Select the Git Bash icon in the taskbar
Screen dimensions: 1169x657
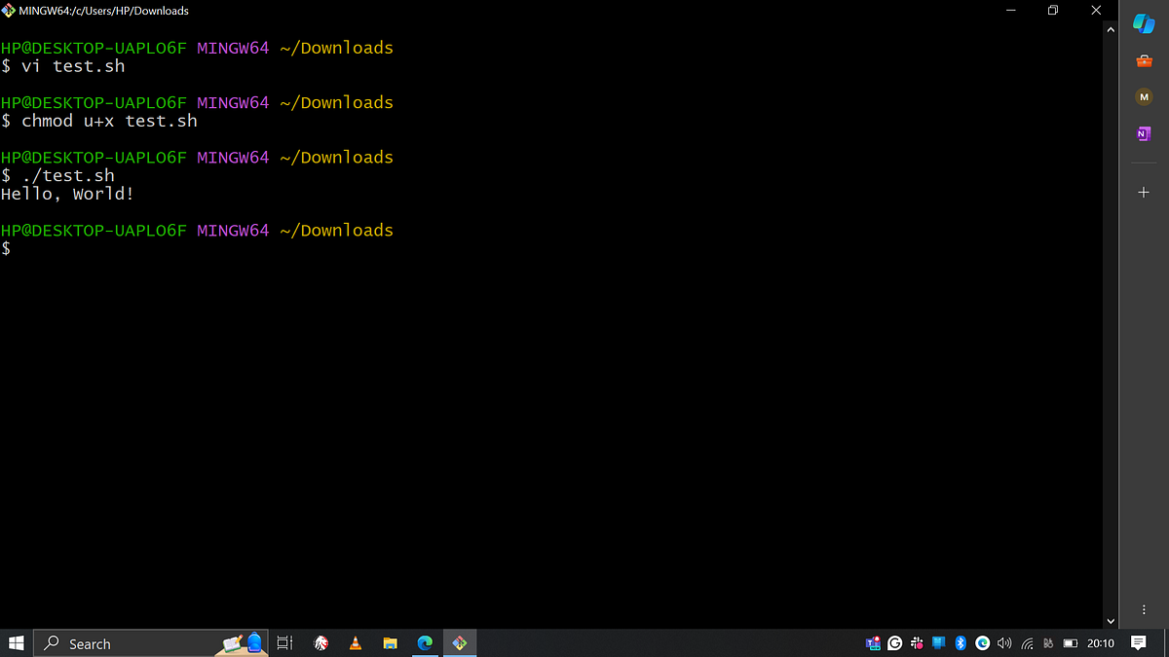pyautogui.click(x=460, y=642)
